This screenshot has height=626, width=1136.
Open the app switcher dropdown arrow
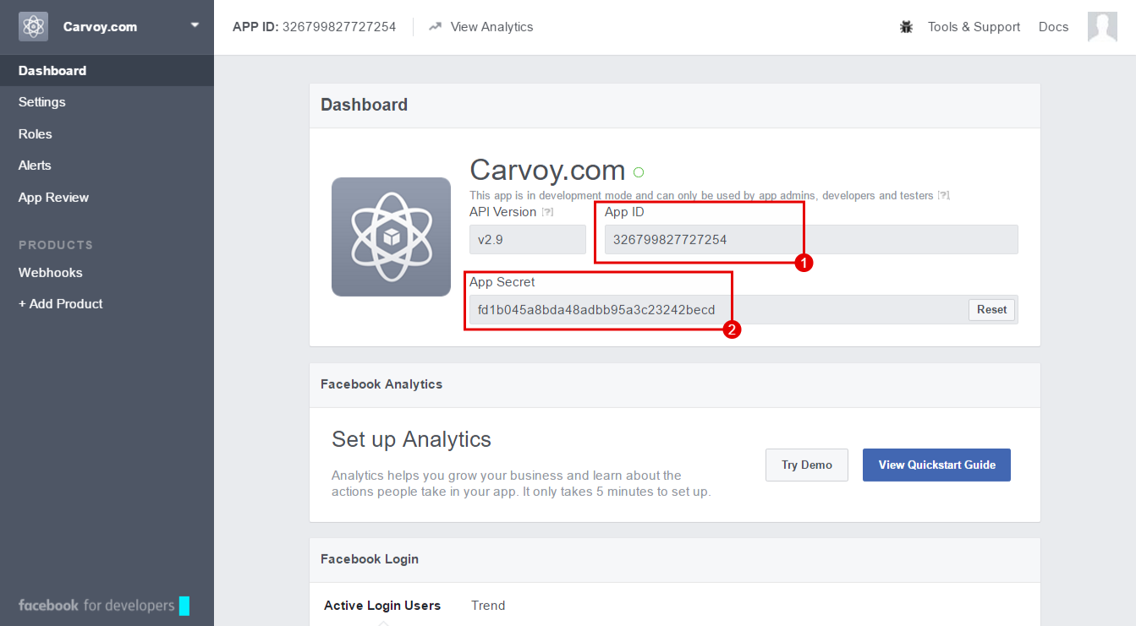(195, 25)
